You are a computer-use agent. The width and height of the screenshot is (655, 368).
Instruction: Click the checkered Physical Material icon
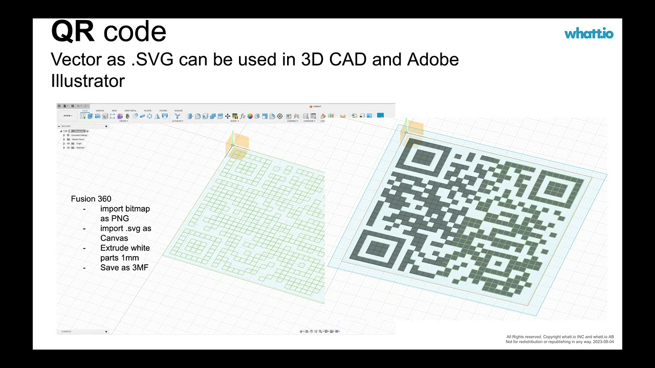[280, 116]
